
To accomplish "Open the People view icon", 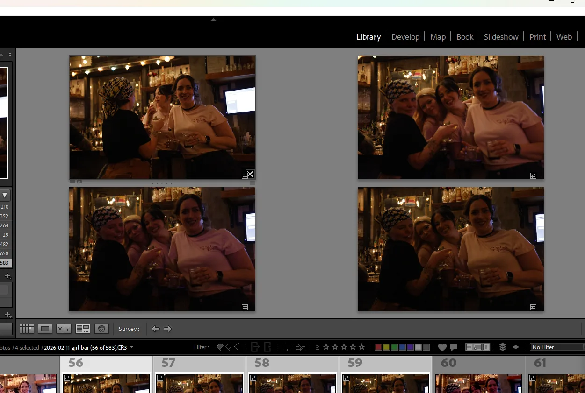I will click(x=102, y=329).
